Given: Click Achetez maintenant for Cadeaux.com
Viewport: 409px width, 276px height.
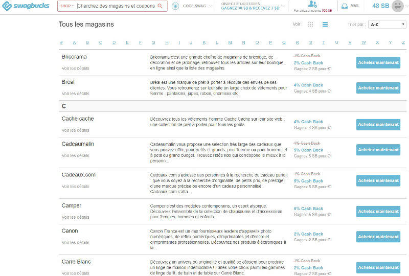Looking at the screenshot, I should click(378, 180).
